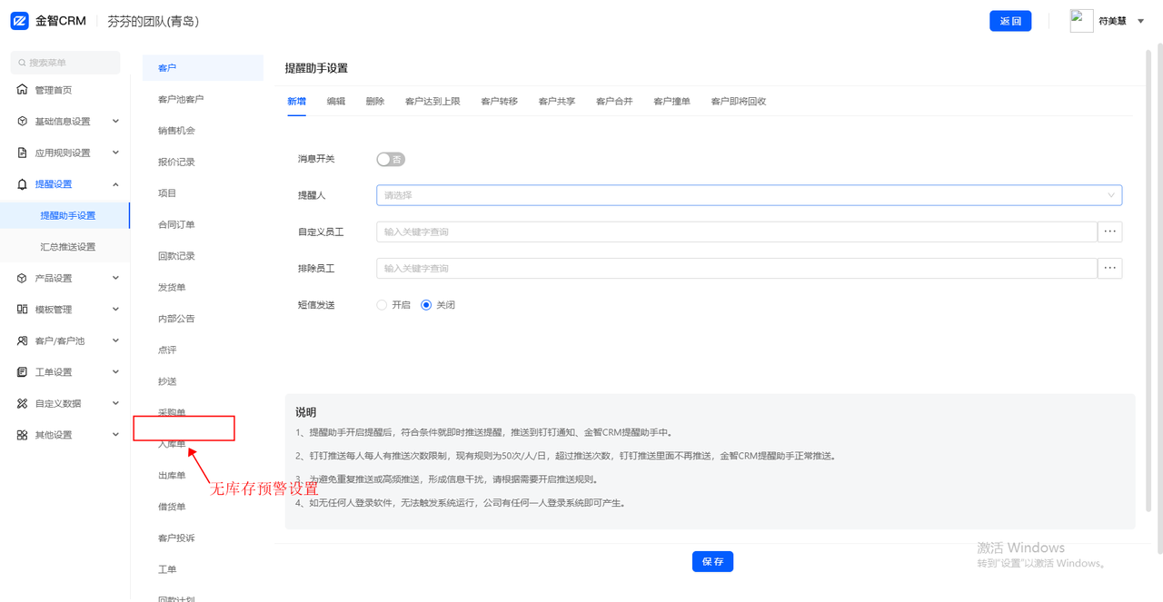Open the user dropdown arrow beside 符美慧
Viewport: 1163px width, 602px height.
(1141, 21)
